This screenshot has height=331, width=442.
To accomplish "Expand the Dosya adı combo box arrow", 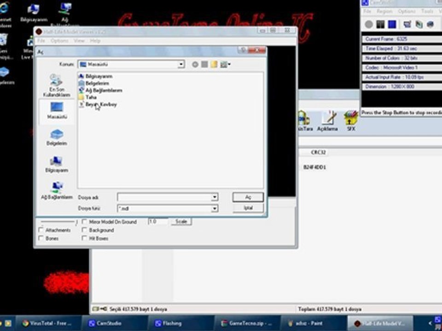I will point(215,197).
